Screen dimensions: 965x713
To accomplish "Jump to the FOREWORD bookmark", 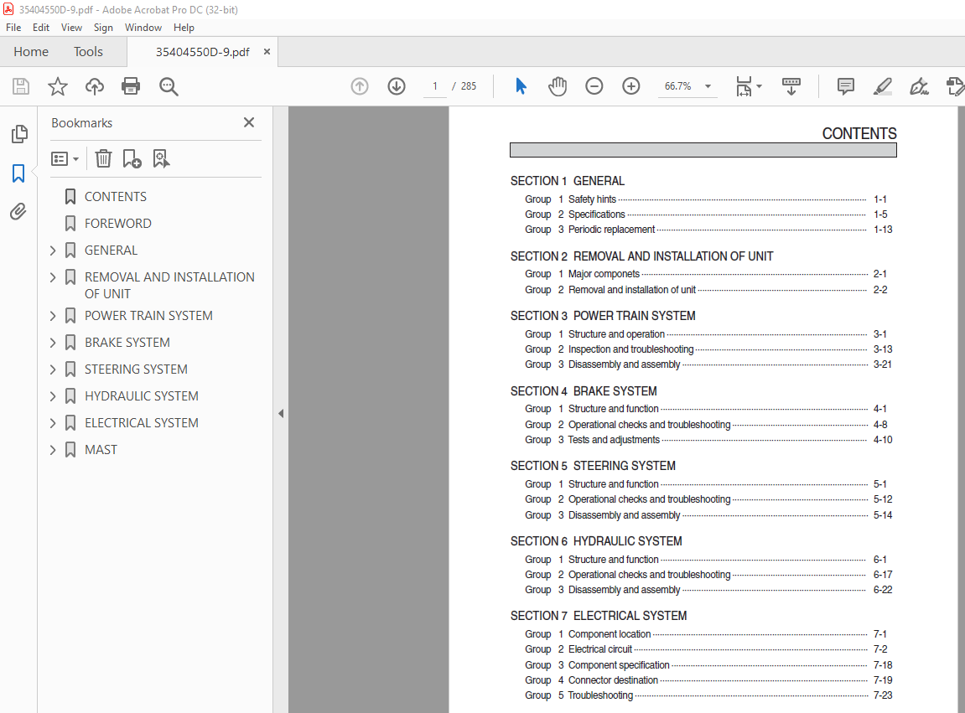I will [x=117, y=224].
